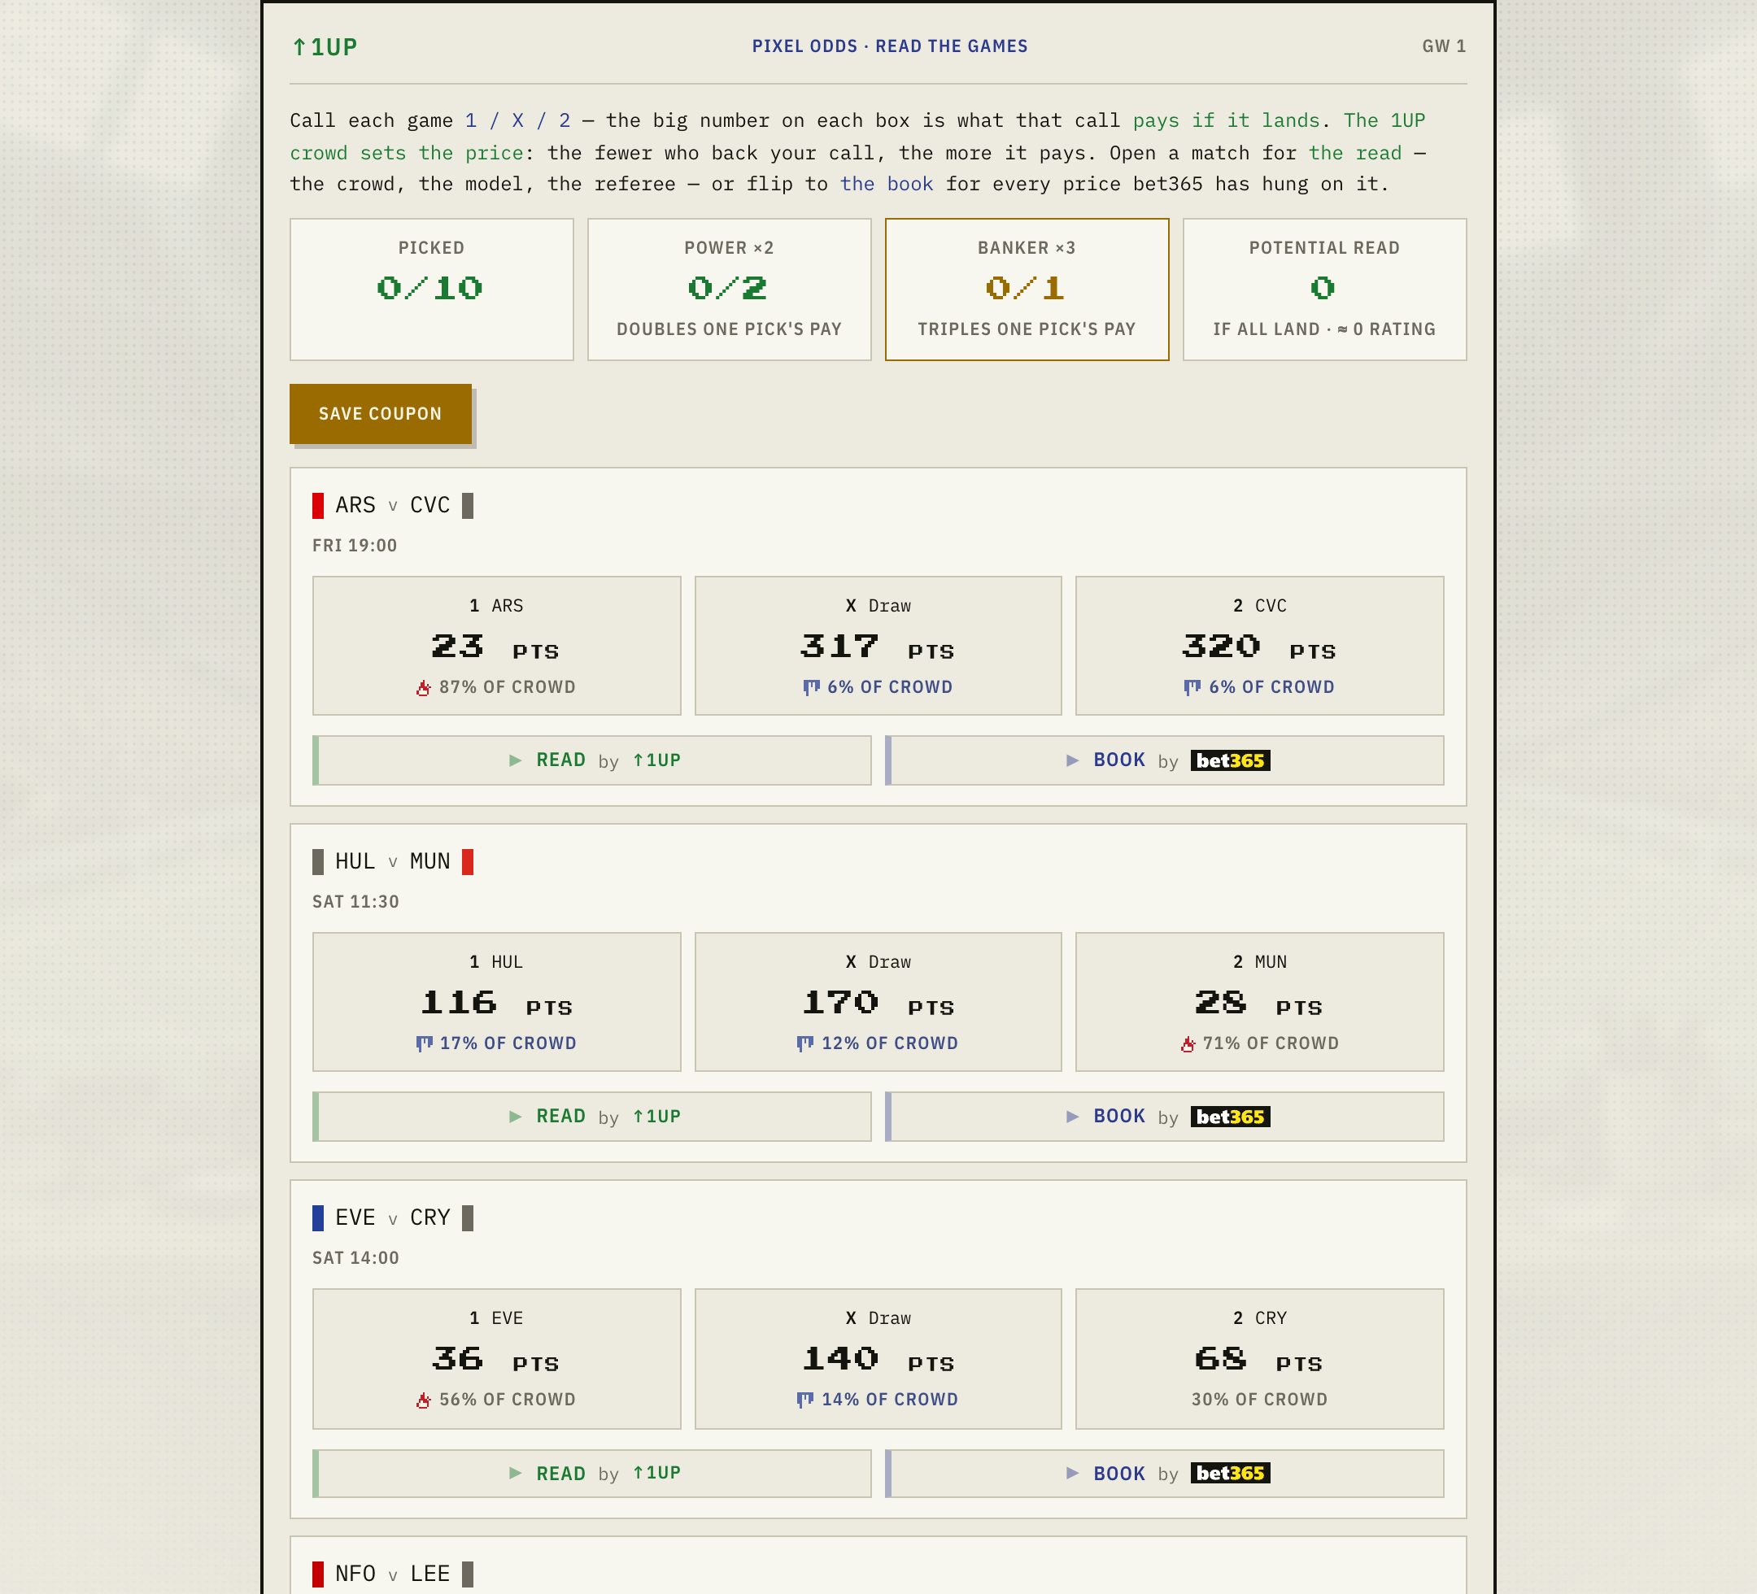The height and width of the screenshot is (1594, 1757).
Task: Click icicle icon beside 17% of crowd
Action: (425, 1044)
